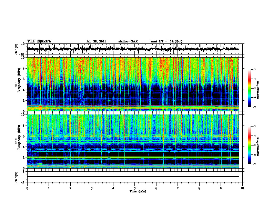
Task: Click the time axis tick label "9"
Action: (221, 188)
